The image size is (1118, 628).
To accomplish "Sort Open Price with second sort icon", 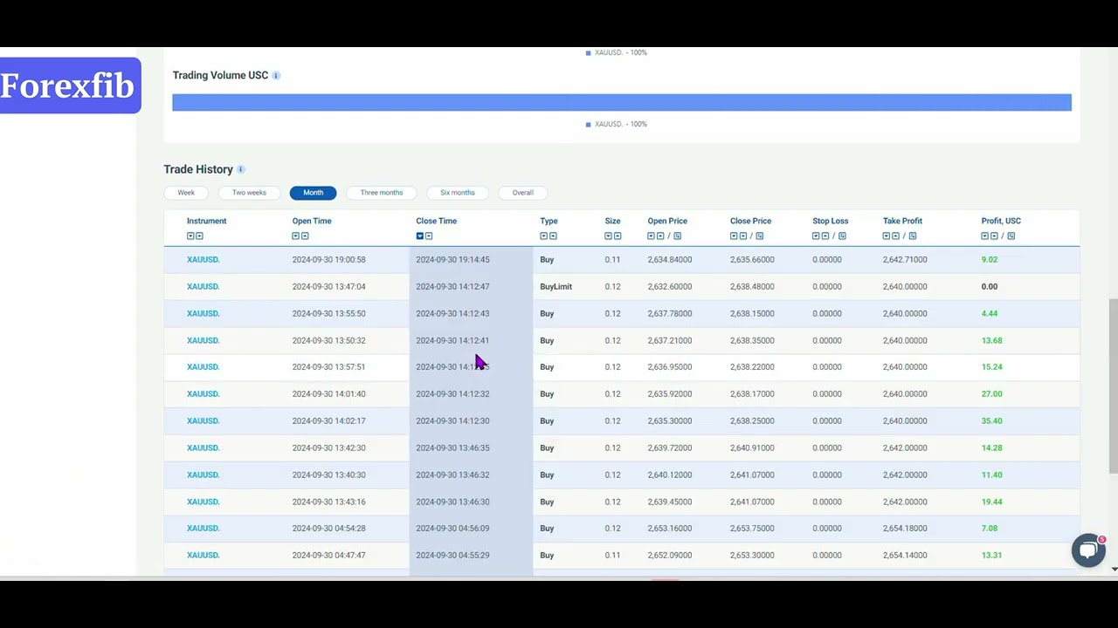I will point(660,236).
